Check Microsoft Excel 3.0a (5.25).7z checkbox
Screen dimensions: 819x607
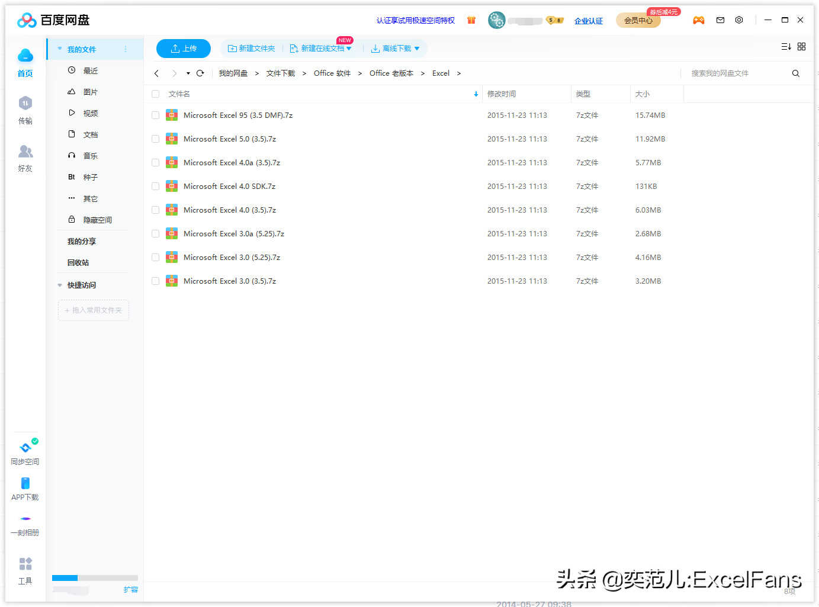(x=155, y=234)
